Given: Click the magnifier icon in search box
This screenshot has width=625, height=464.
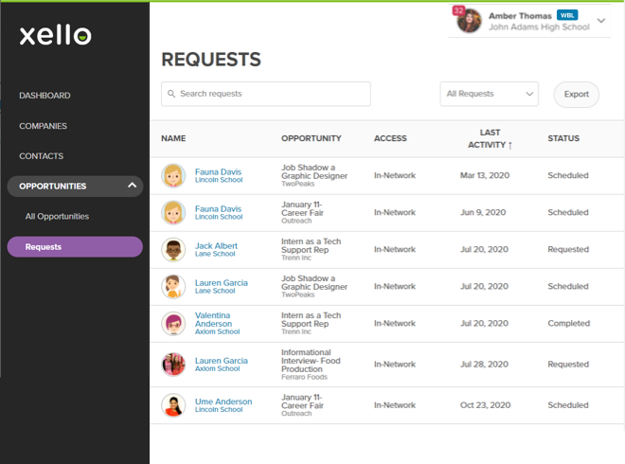Looking at the screenshot, I should click(171, 94).
